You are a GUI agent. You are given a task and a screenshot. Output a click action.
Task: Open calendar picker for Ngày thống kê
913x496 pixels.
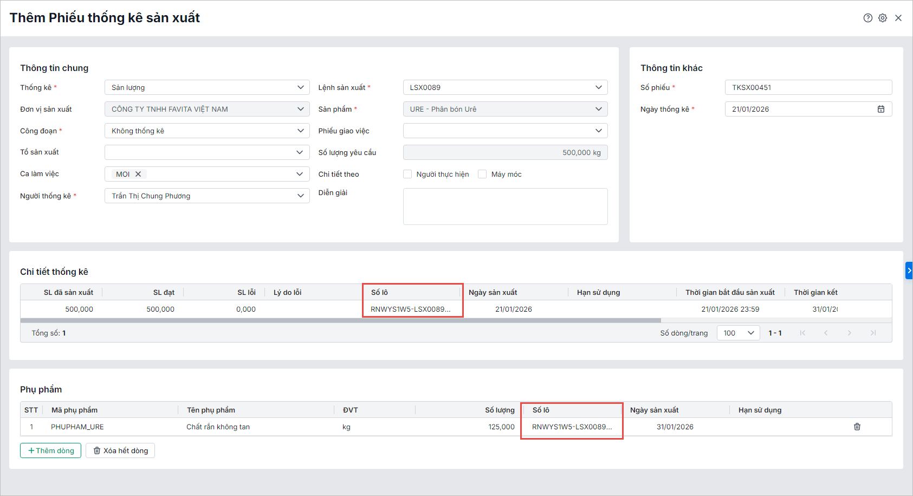(x=880, y=109)
